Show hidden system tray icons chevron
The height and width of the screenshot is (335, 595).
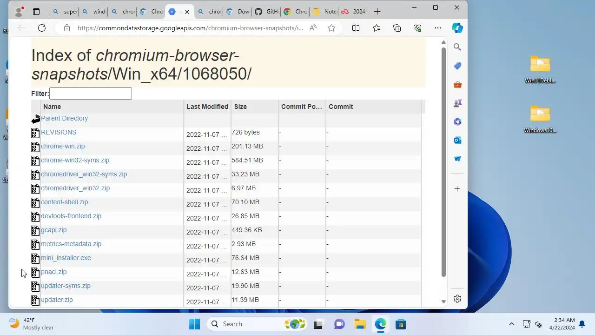click(x=512, y=324)
